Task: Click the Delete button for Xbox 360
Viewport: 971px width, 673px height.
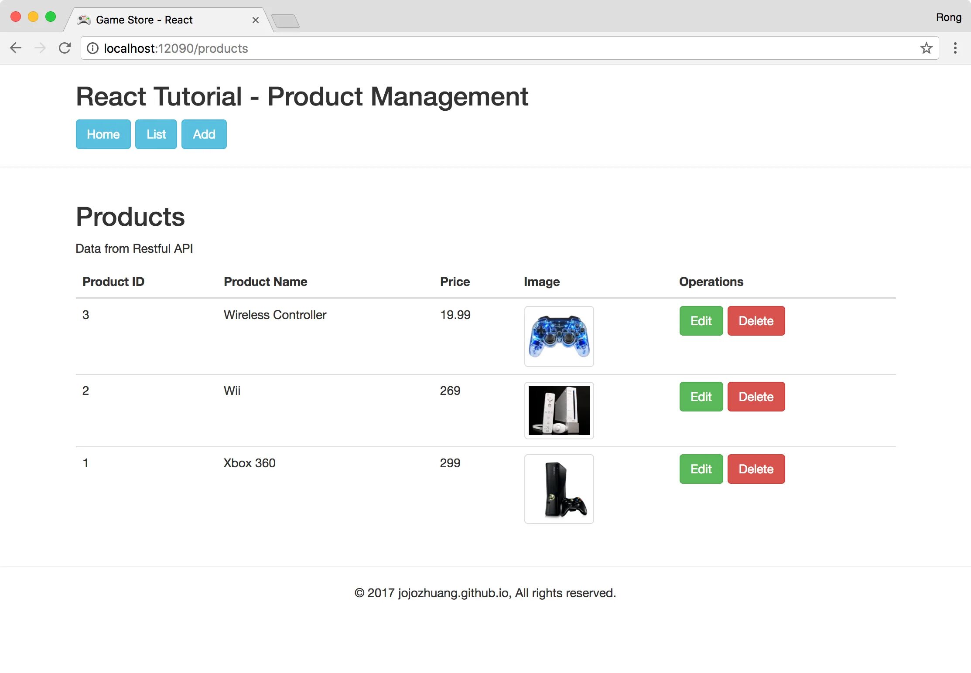Action: (x=756, y=469)
